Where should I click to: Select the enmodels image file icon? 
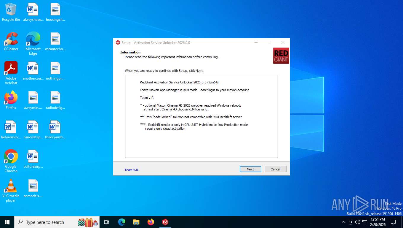(x=33, y=189)
